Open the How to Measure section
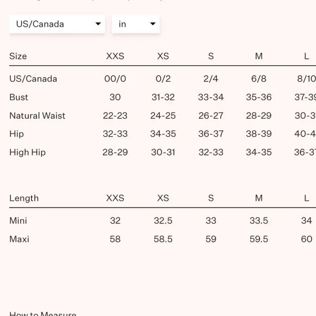 [43, 314]
